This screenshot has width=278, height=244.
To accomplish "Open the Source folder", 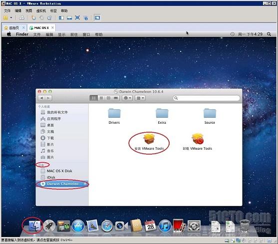I will (210, 116).
